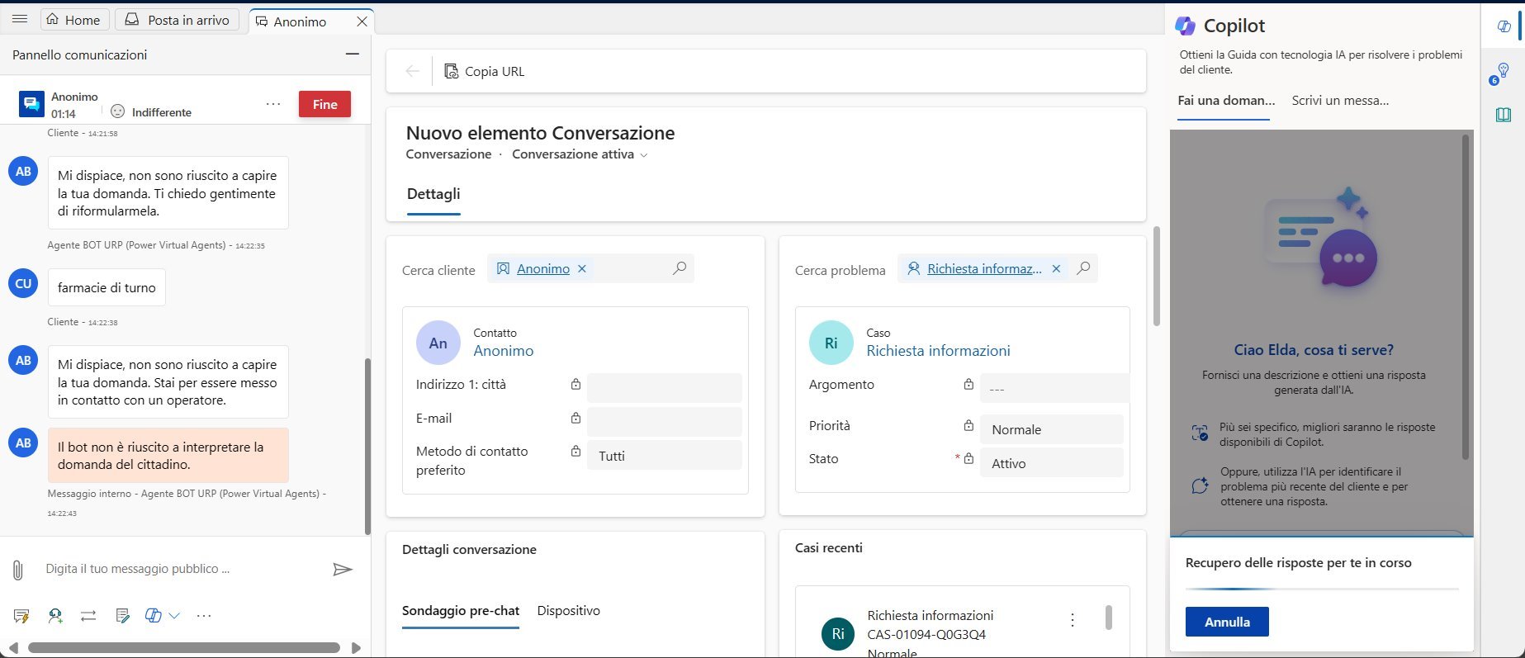Image resolution: width=1525 pixels, height=658 pixels.
Task: Open the knowledge book icon in right rail
Action: pos(1504,115)
